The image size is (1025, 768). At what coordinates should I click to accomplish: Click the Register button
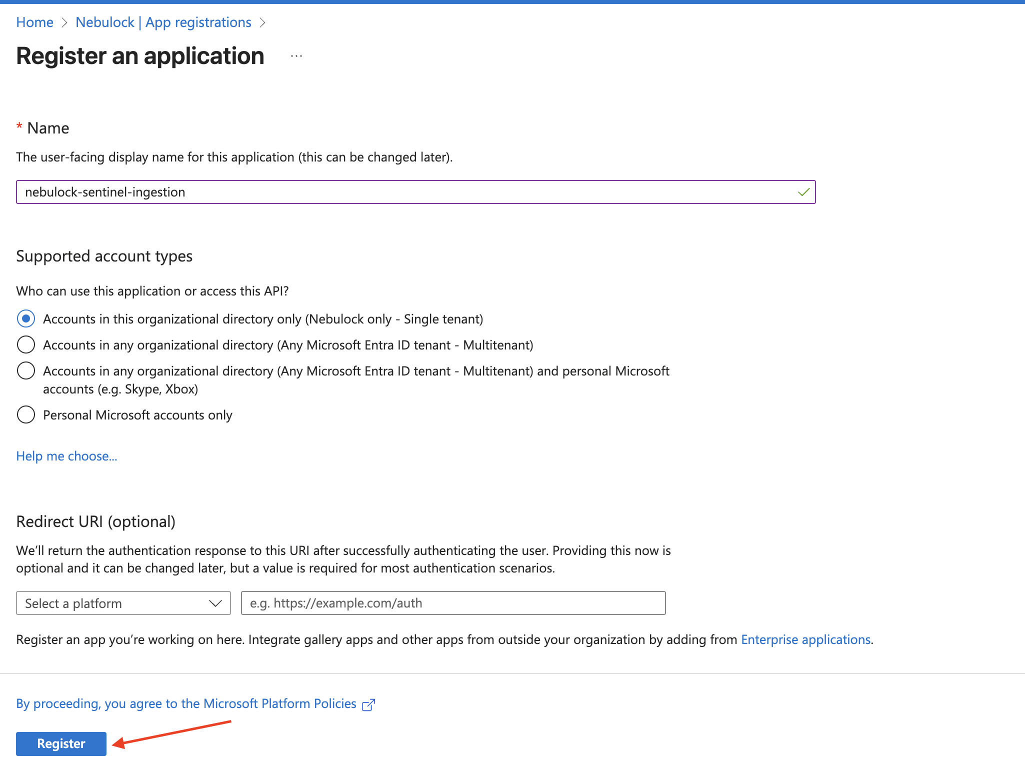[61, 743]
